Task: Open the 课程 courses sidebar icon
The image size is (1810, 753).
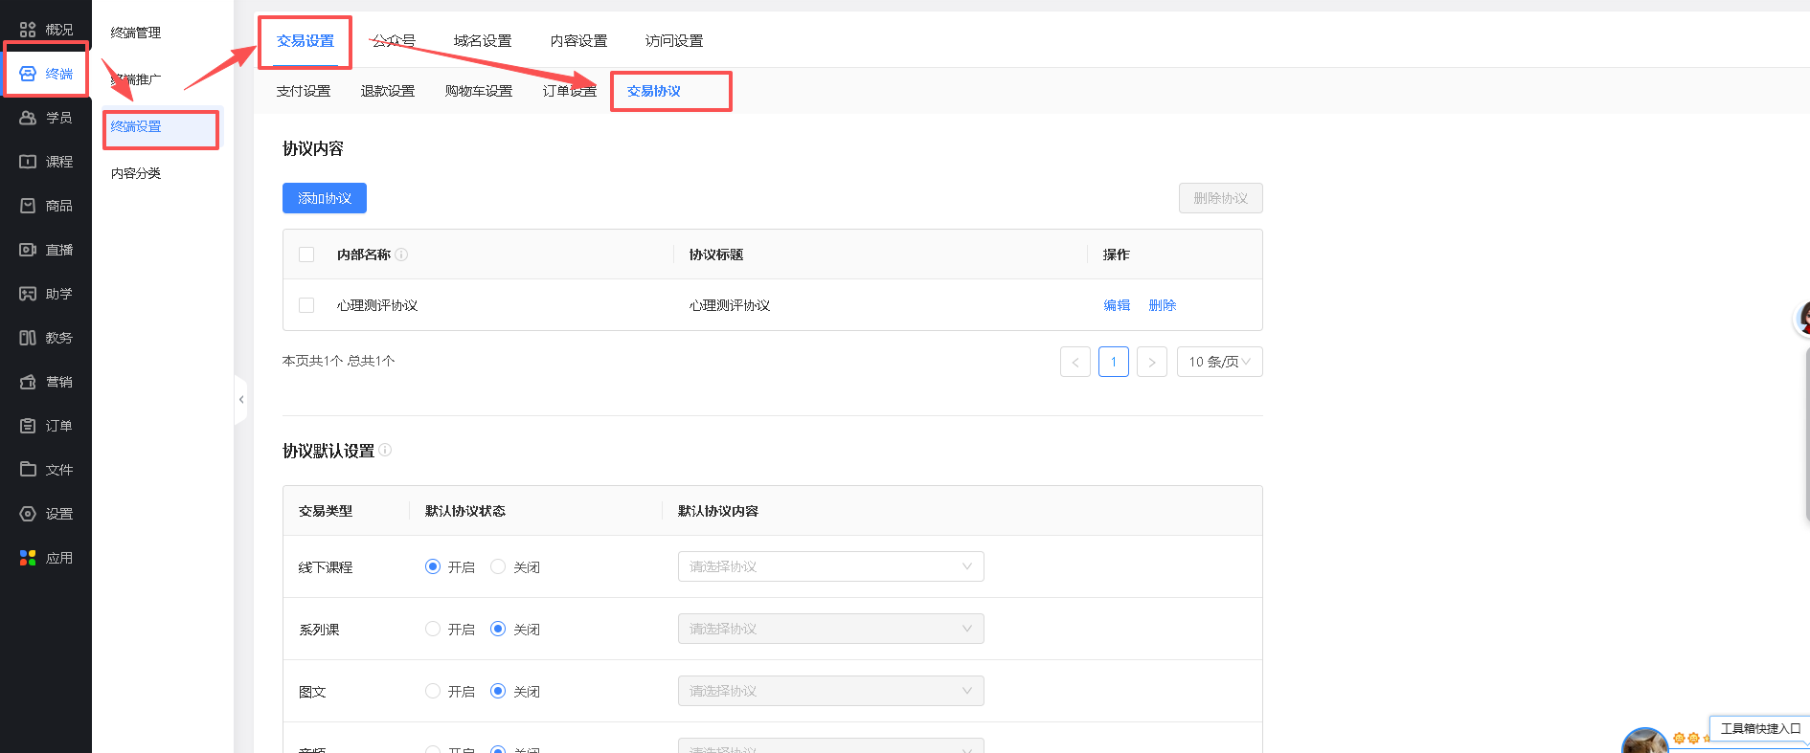Action: 28,162
